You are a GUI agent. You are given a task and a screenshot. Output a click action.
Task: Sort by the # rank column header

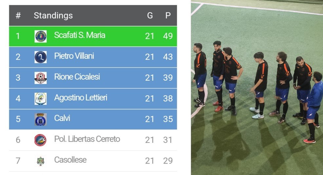coord(18,16)
